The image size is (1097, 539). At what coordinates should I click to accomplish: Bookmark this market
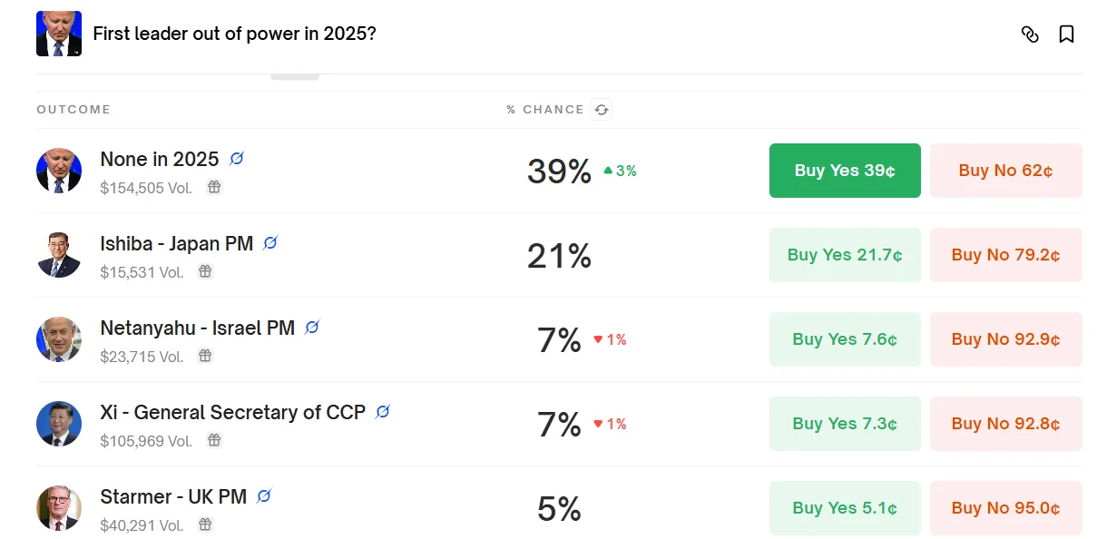(1067, 34)
